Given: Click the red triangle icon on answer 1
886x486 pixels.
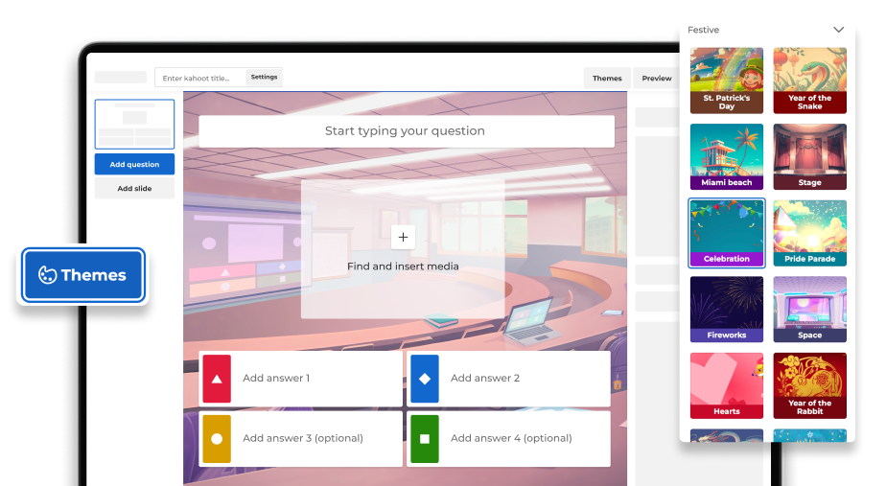Looking at the screenshot, I should click(x=217, y=379).
